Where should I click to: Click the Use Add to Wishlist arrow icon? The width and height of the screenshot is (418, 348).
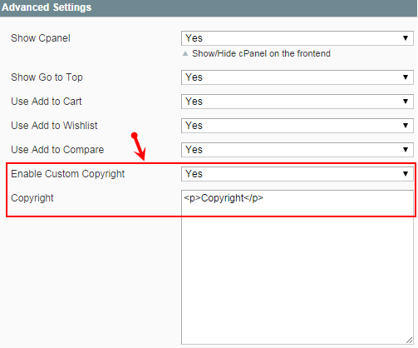pyautogui.click(x=406, y=126)
